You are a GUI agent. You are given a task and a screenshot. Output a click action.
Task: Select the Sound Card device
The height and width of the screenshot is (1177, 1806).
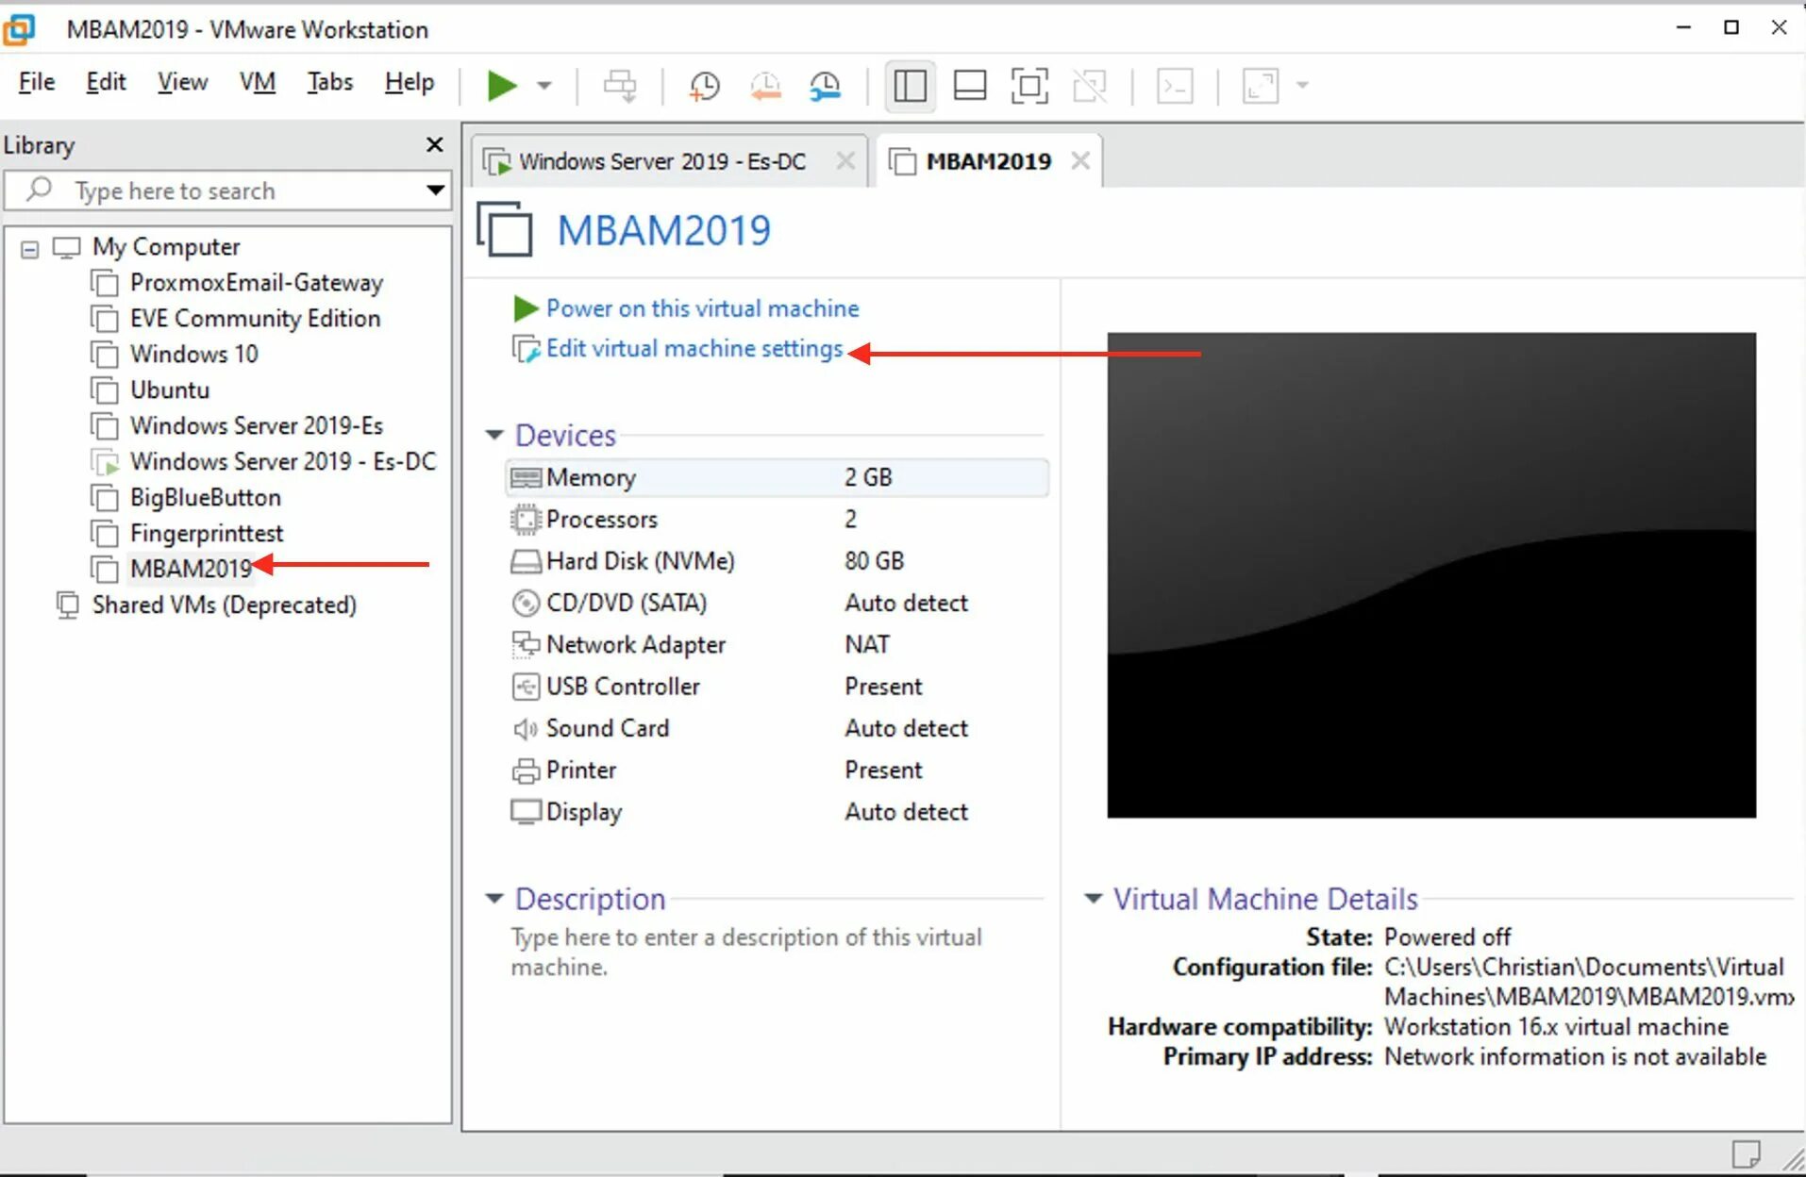pyautogui.click(x=778, y=728)
